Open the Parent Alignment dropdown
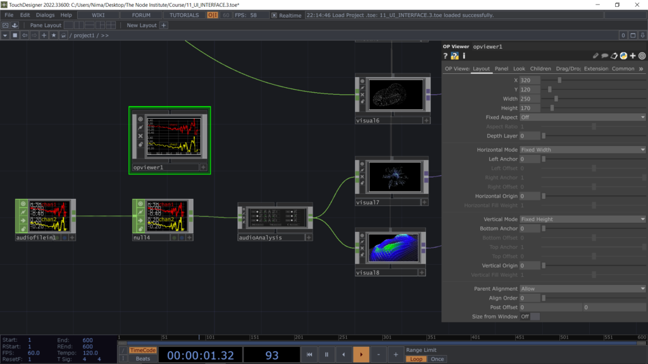Viewport: 648px width, 364px height. [x=583, y=288]
